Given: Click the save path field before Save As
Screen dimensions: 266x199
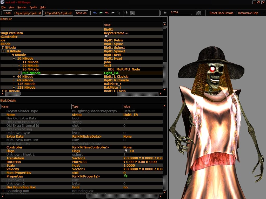Looking at the screenshot, I should tap(59, 13).
